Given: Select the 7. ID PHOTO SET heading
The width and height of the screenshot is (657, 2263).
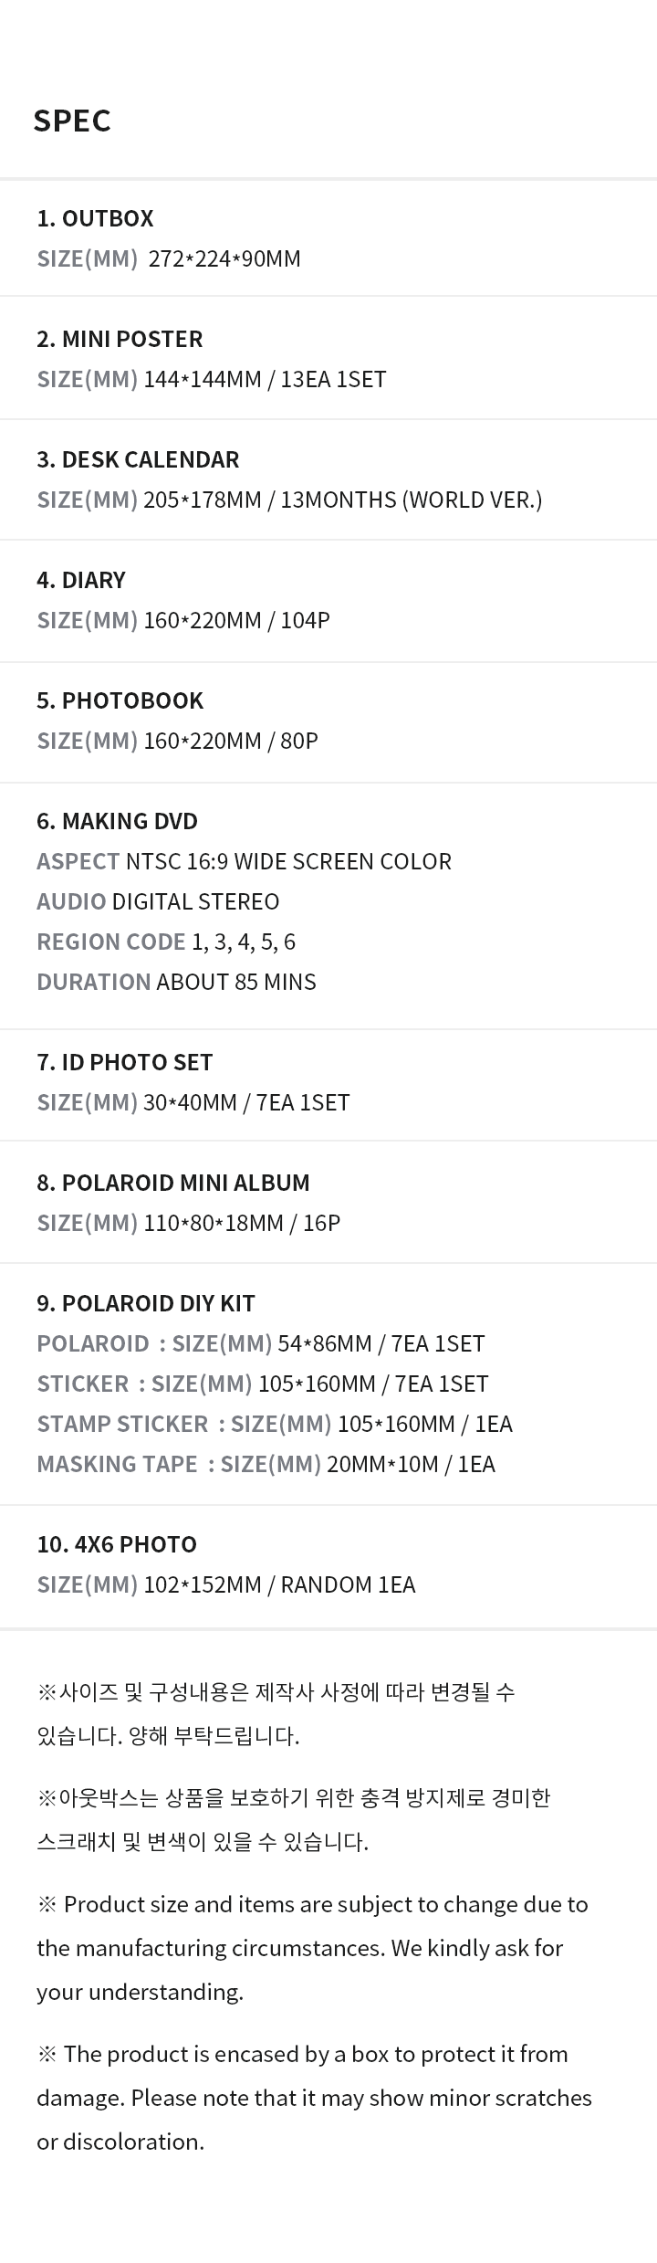Looking at the screenshot, I should point(125,1062).
